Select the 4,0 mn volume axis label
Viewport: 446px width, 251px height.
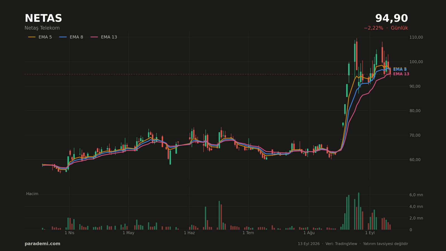pos(416,207)
